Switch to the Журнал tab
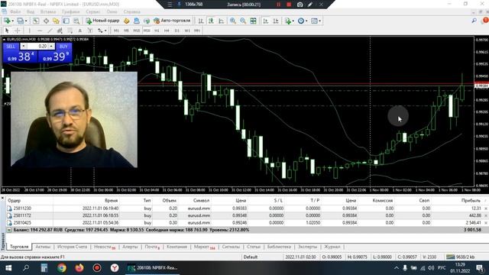489x275 pixels. pyautogui.click(x=332, y=247)
